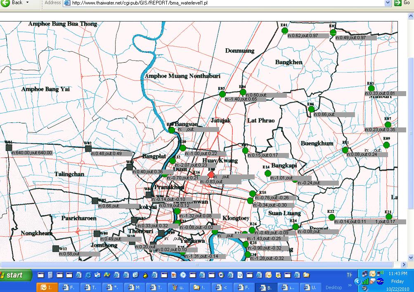Click the E01 green station marker
Viewport: 414px width, 292px height.
point(284,31)
